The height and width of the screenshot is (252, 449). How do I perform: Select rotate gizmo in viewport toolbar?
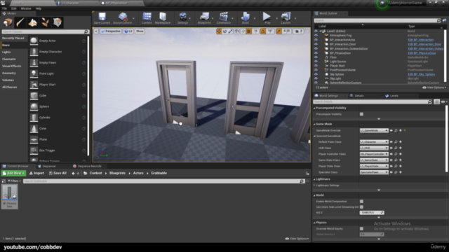click(224, 31)
